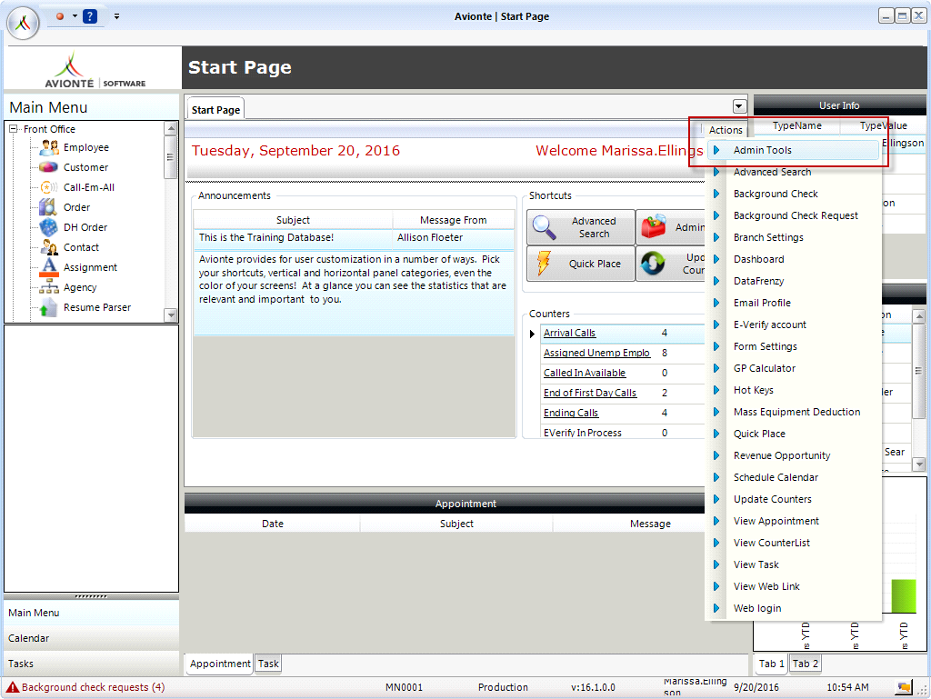931x699 pixels.
Task: Click the Main Menu tree scroll-down arrow
Action: [171, 315]
